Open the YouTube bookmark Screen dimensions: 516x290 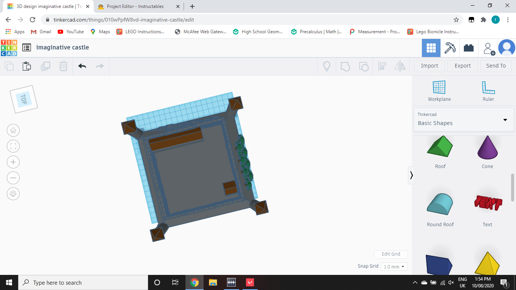[71, 32]
